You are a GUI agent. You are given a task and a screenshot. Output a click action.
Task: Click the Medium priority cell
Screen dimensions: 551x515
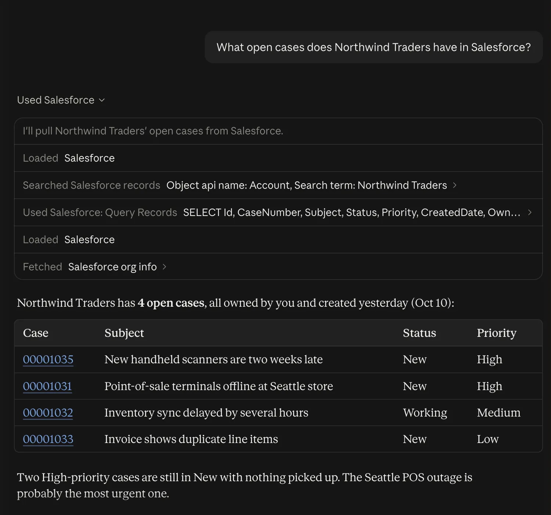pyautogui.click(x=499, y=413)
